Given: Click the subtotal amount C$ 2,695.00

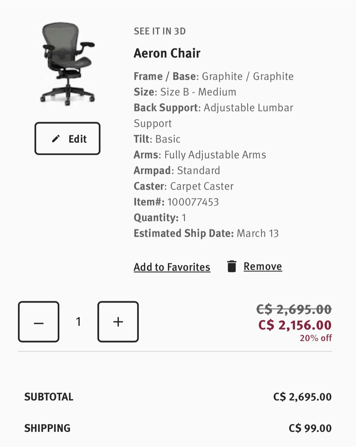Looking at the screenshot, I should coord(302,397).
